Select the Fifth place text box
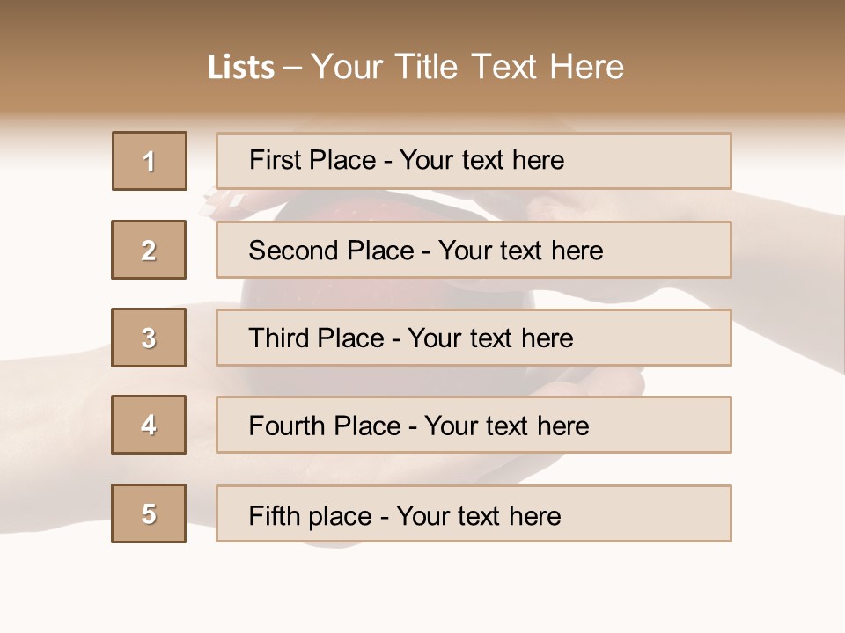Viewport: 845px width, 633px height. 474,513
